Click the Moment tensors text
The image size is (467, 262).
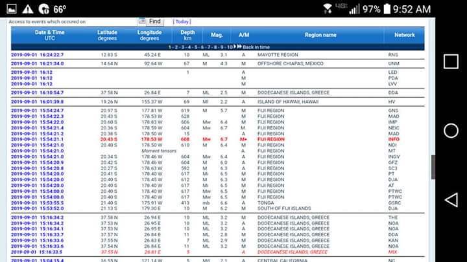(x=159, y=151)
